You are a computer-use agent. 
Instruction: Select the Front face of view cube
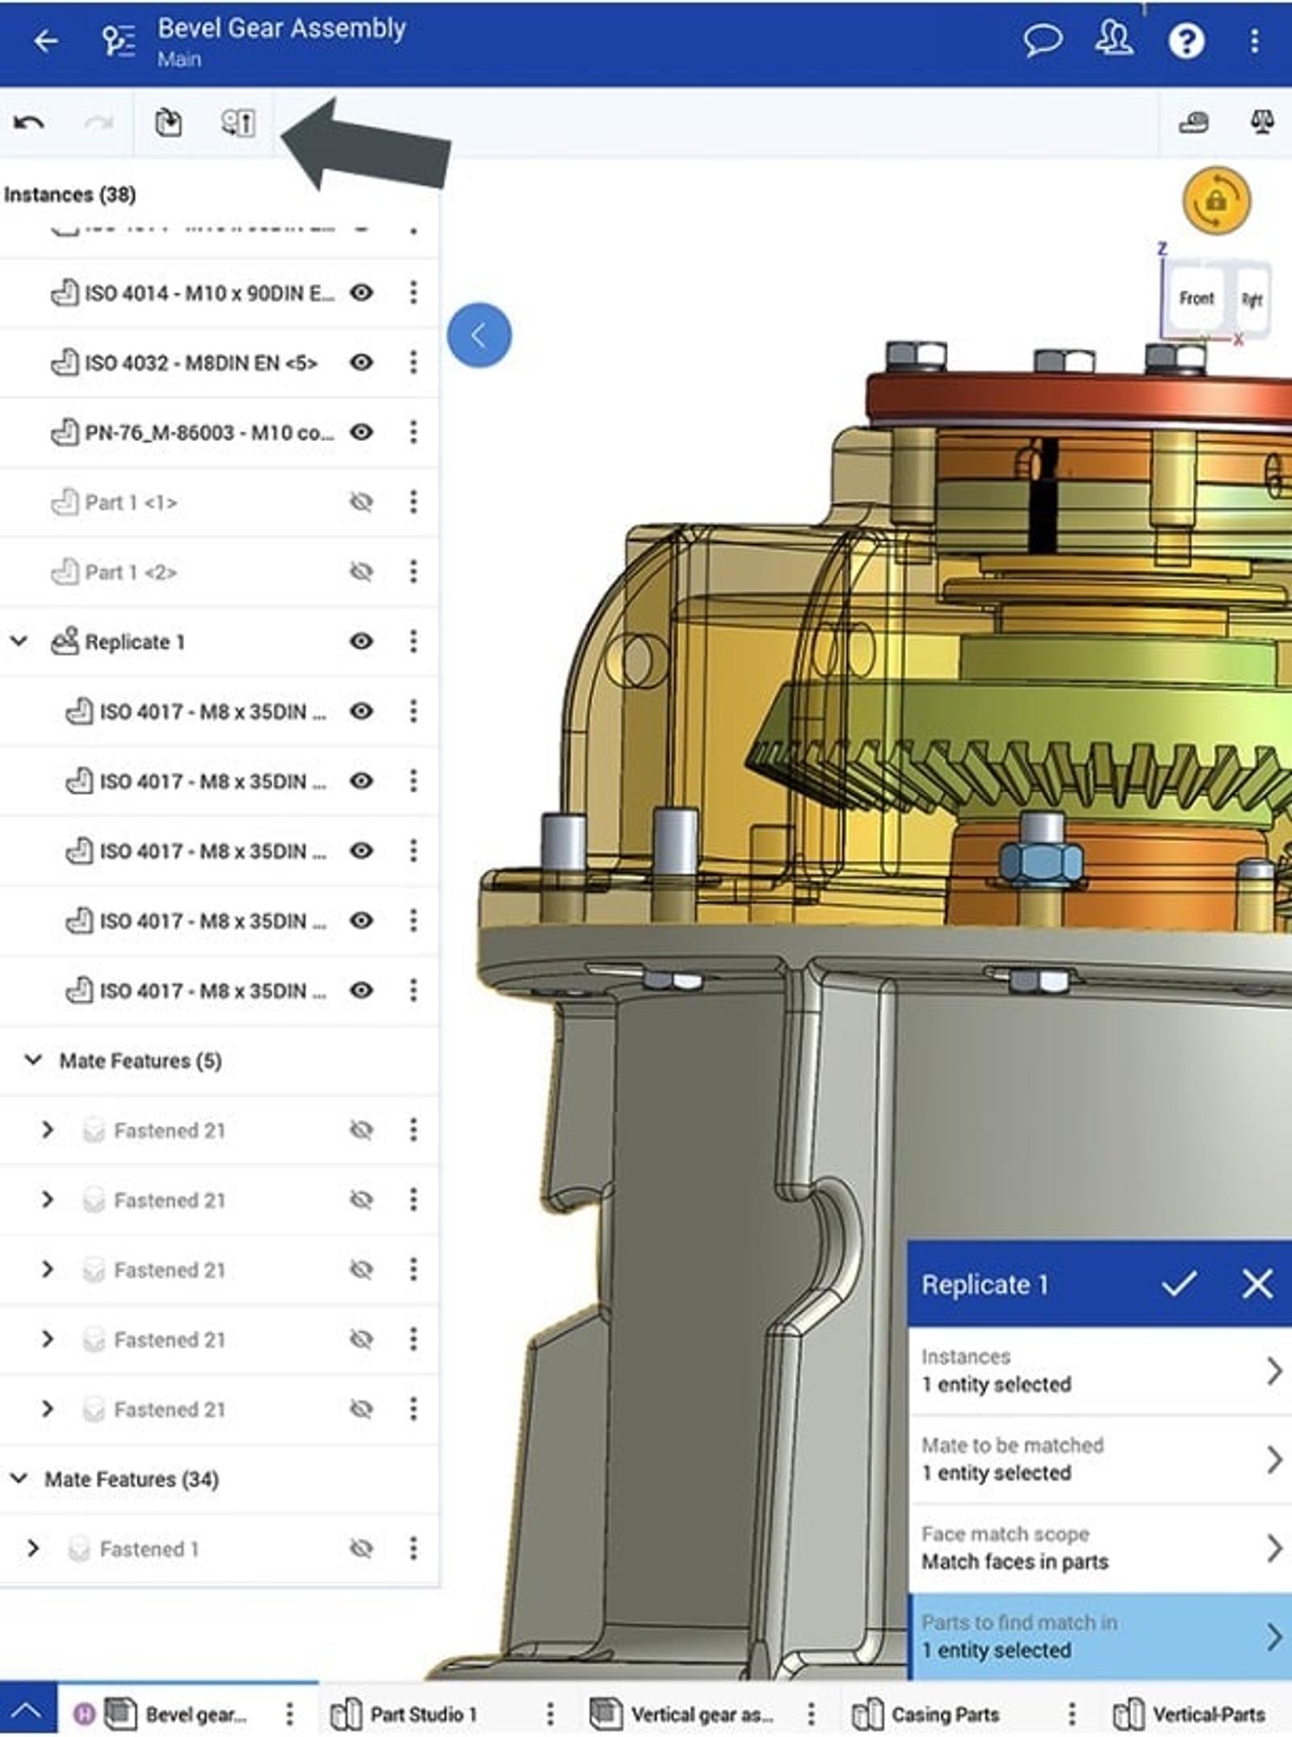coord(1196,298)
